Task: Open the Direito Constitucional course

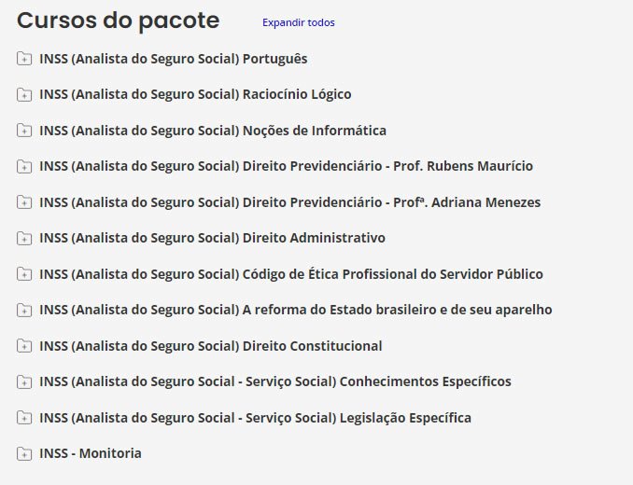Action: click(x=211, y=346)
